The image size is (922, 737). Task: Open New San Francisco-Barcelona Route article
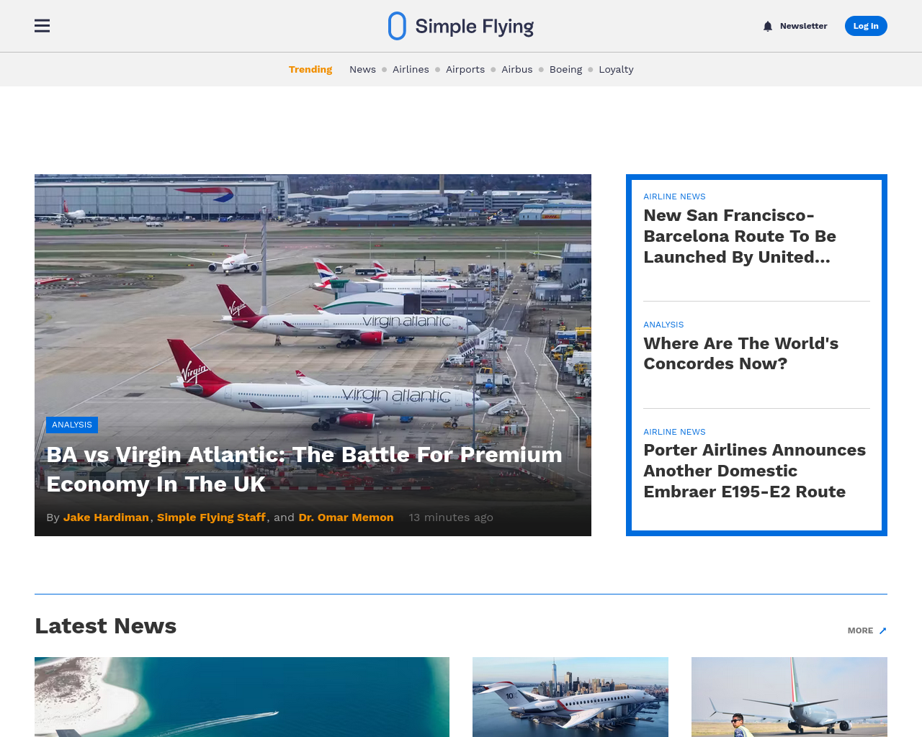pyautogui.click(x=740, y=236)
